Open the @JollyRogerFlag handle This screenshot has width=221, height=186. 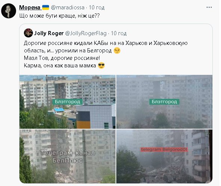pos(86,33)
